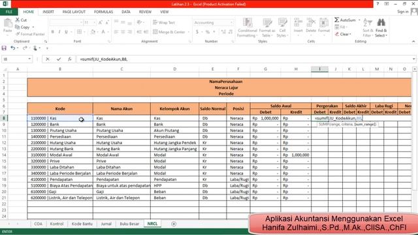The width and height of the screenshot is (418, 235).
Task: Switch to DATA ribbon tab
Action: (126, 12)
